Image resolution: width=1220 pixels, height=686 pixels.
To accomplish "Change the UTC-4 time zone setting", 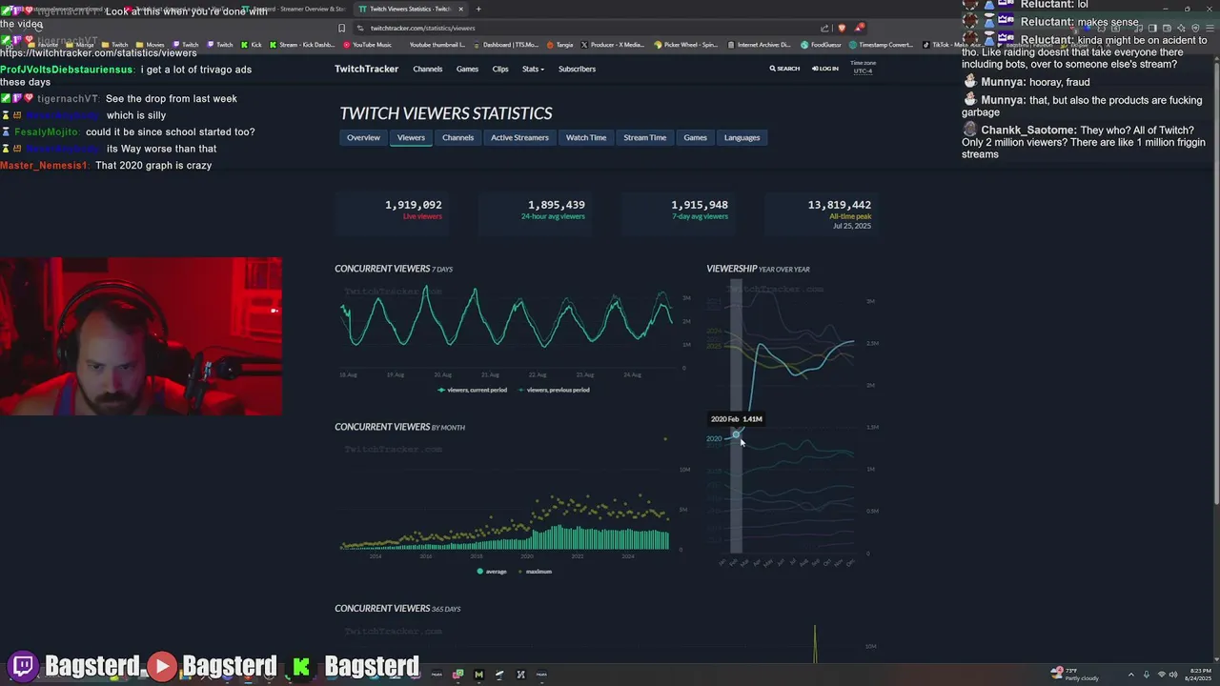I will point(863,71).
